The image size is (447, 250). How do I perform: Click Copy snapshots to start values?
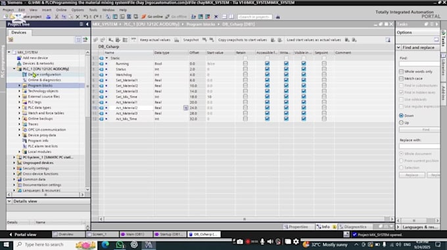click(x=243, y=40)
